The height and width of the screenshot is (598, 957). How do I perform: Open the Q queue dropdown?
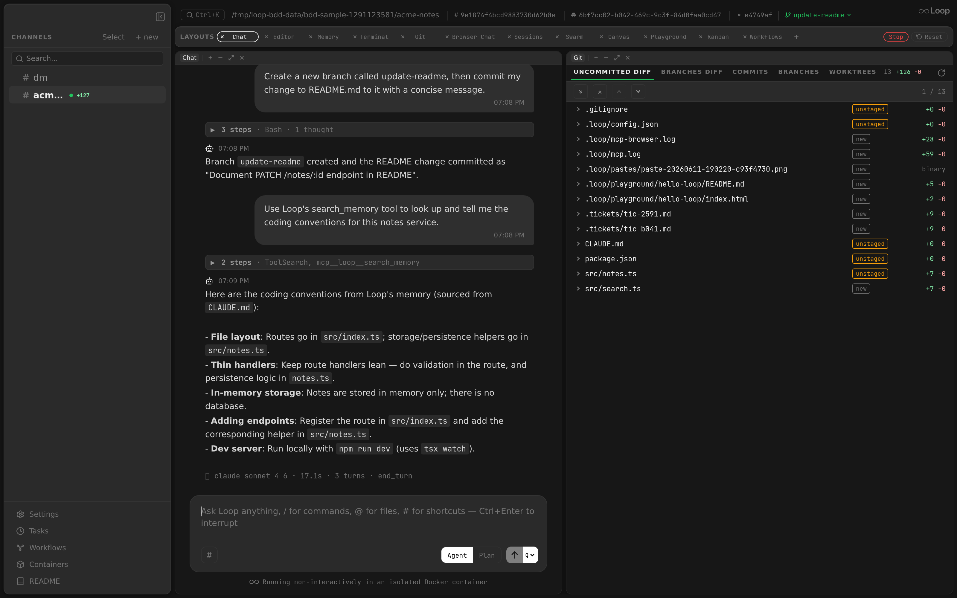[x=530, y=555]
